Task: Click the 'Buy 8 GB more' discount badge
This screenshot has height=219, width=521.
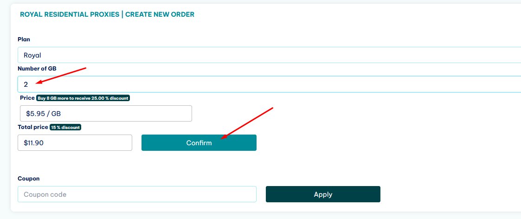Action: click(x=83, y=98)
